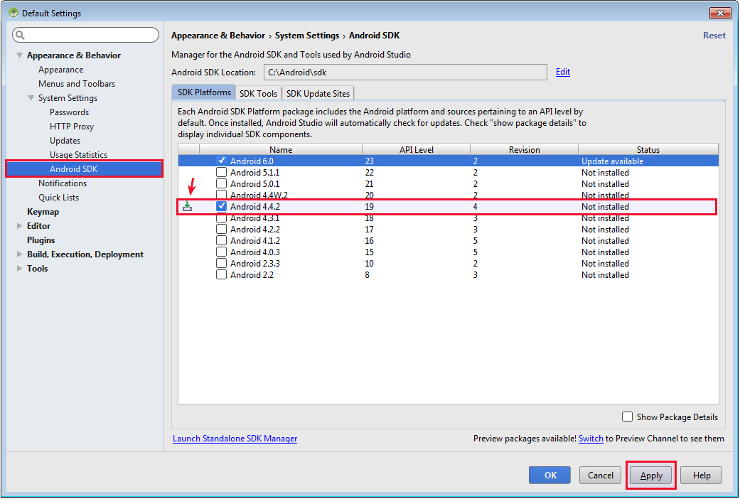Apply the SDK changes
The width and height of the screenshot is (740, 499).
pyautogui.click(x=651, y=476)
